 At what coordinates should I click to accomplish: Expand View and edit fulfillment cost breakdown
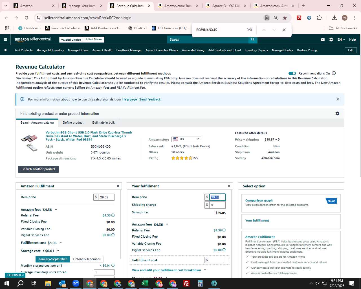click(169, 270)
